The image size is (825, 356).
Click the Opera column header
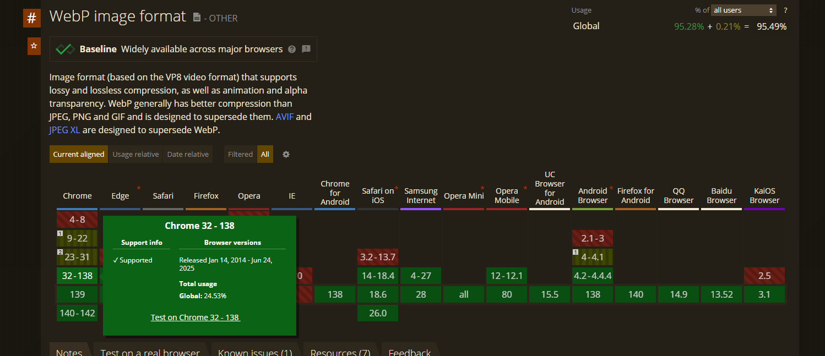[249, 196]
